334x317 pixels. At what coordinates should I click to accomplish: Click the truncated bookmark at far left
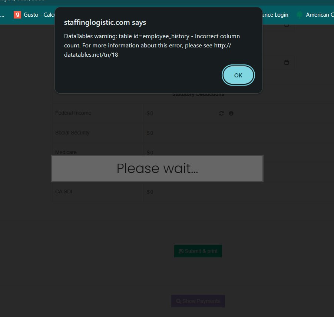3,15
